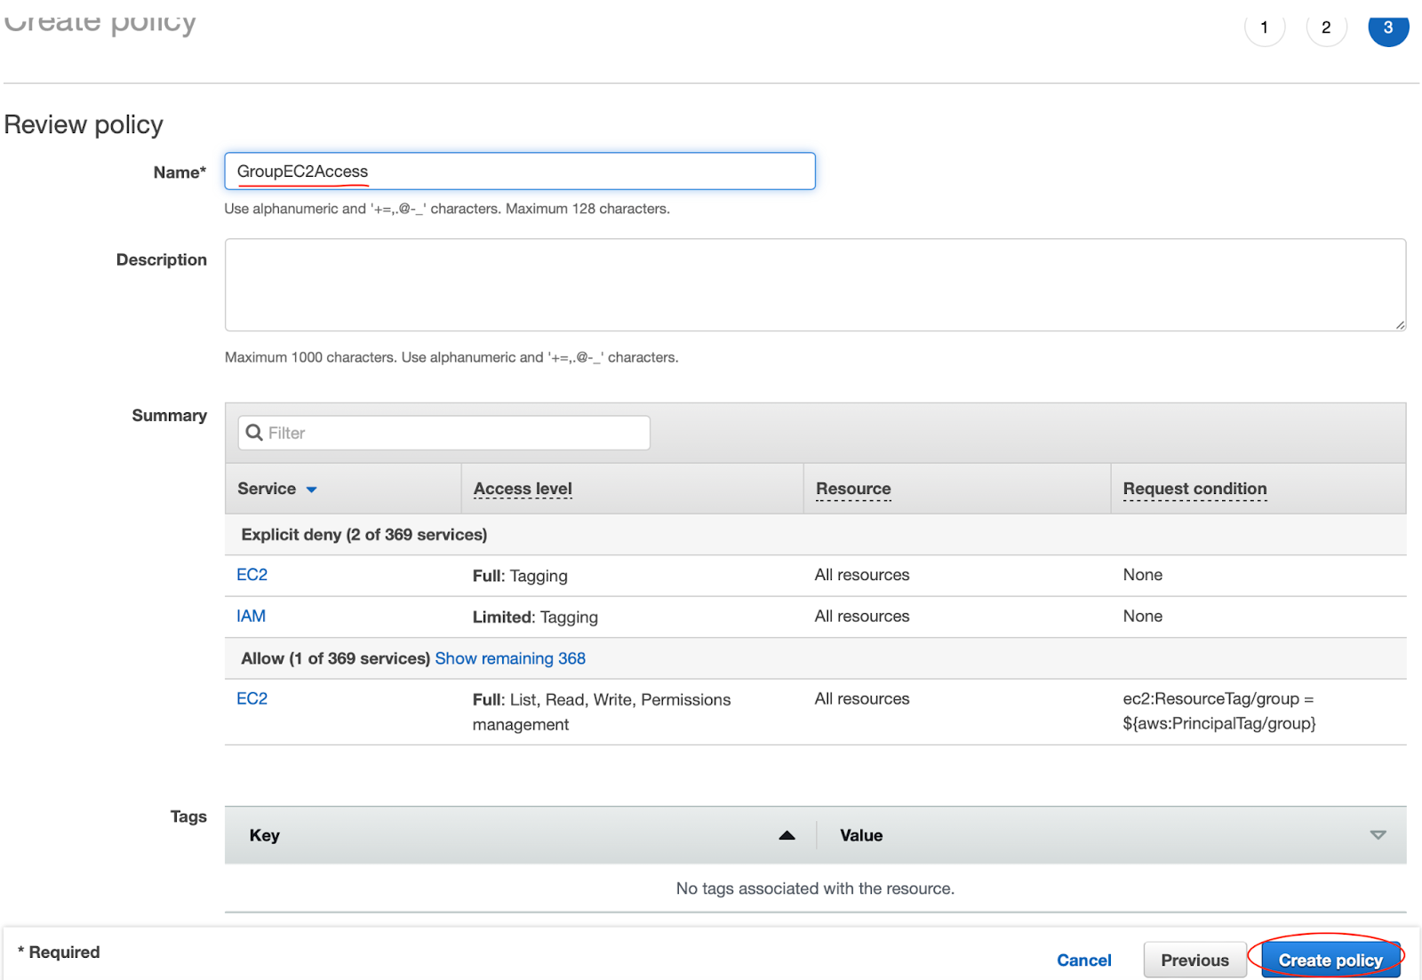Click the magnifier icon in Filter box
This screenshot has height=980, width=1422.
click(x=254, y=433)
